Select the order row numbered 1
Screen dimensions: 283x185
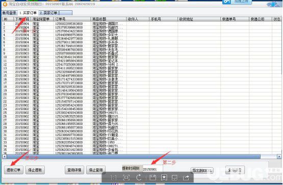[x=142, y=23]
